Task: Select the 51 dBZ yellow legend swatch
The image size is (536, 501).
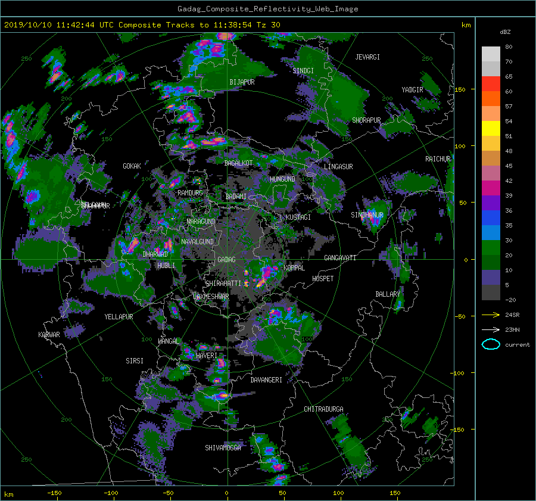Action: 491,128
